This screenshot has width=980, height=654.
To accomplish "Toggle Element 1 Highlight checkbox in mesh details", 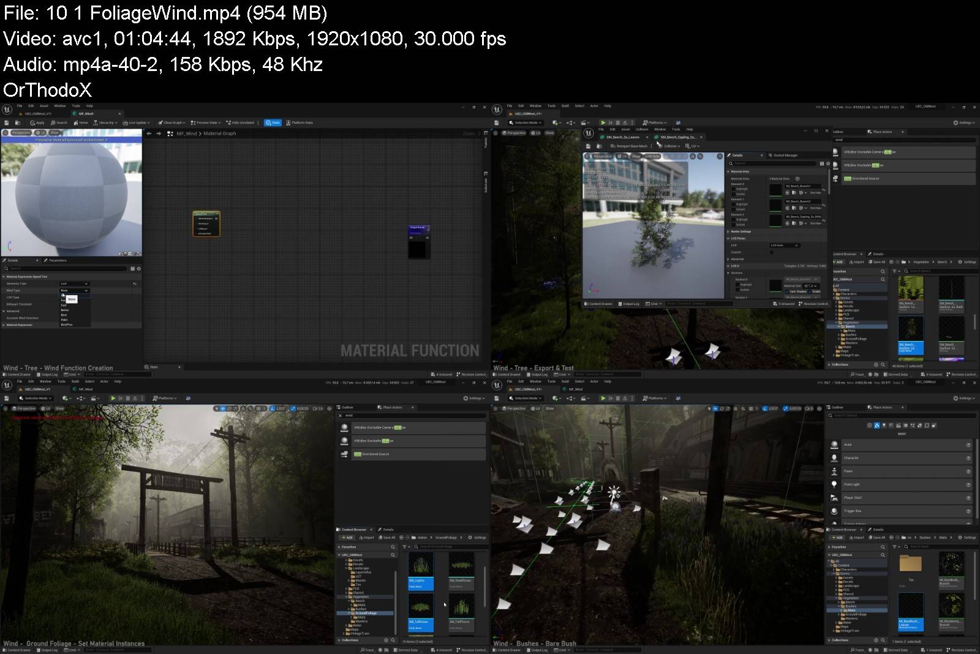I will coord(733,204).
